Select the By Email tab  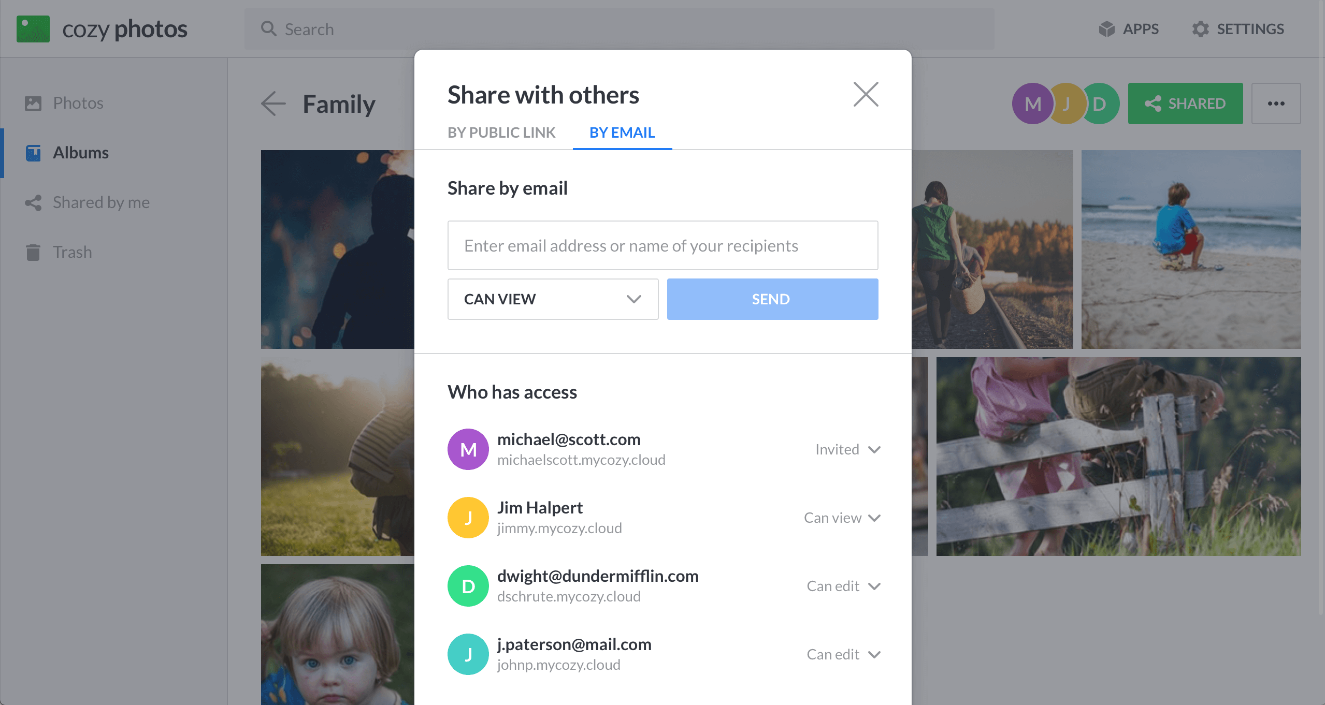[622, 133]
